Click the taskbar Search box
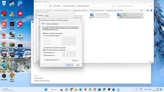The width and height of the screenshot is (164, 92). coord(54,89)
